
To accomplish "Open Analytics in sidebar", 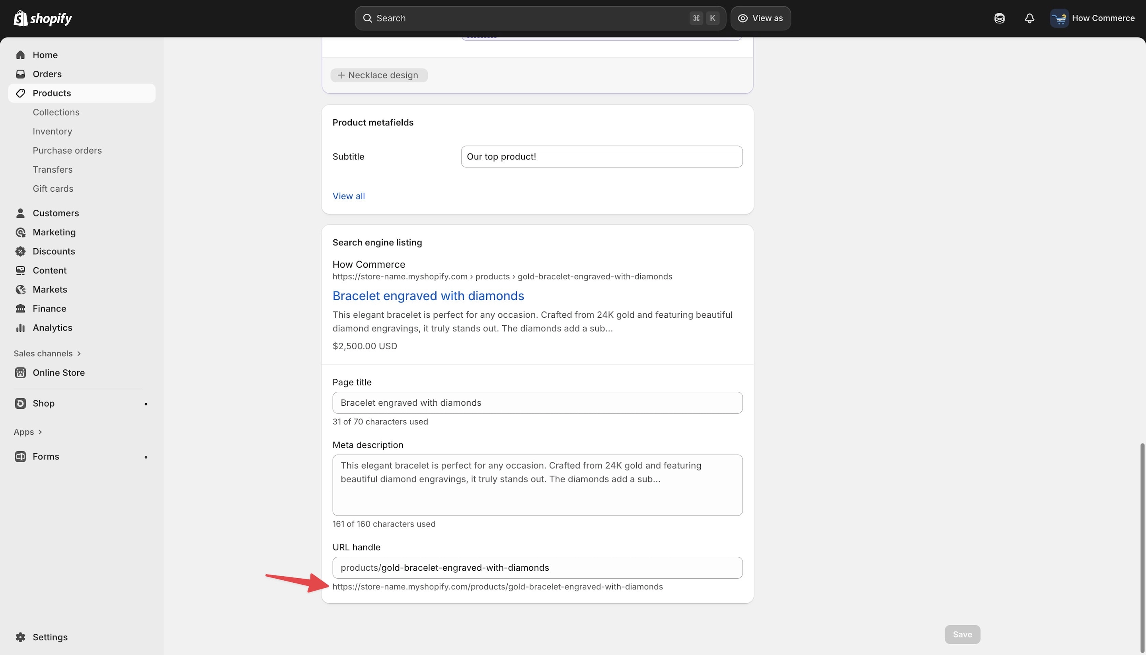I will [x=82, y=328].
